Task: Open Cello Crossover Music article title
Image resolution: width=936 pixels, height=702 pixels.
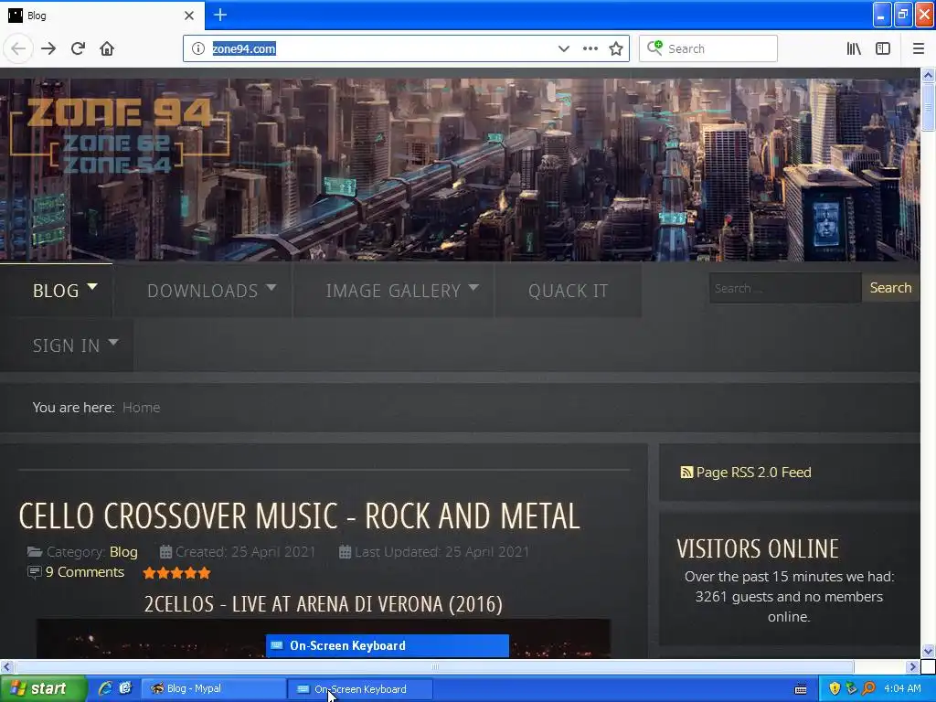Action: point(299,516)
